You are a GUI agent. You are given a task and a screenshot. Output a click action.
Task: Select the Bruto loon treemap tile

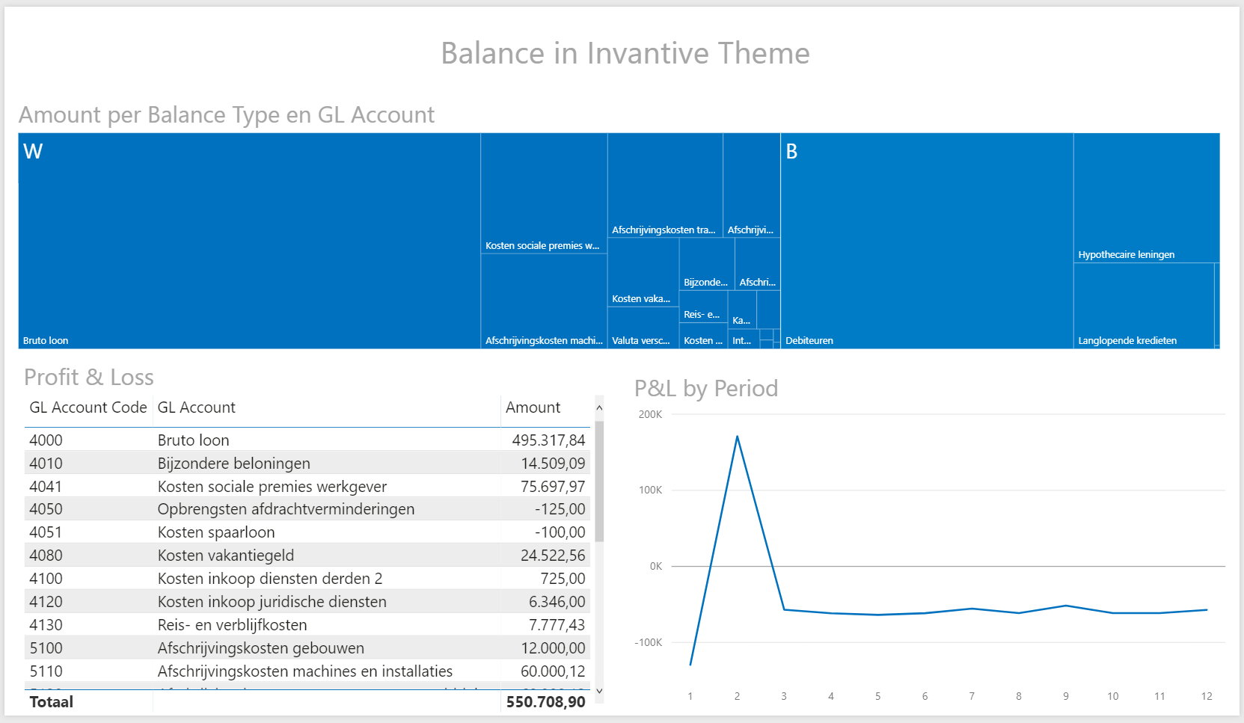(249, 241)
